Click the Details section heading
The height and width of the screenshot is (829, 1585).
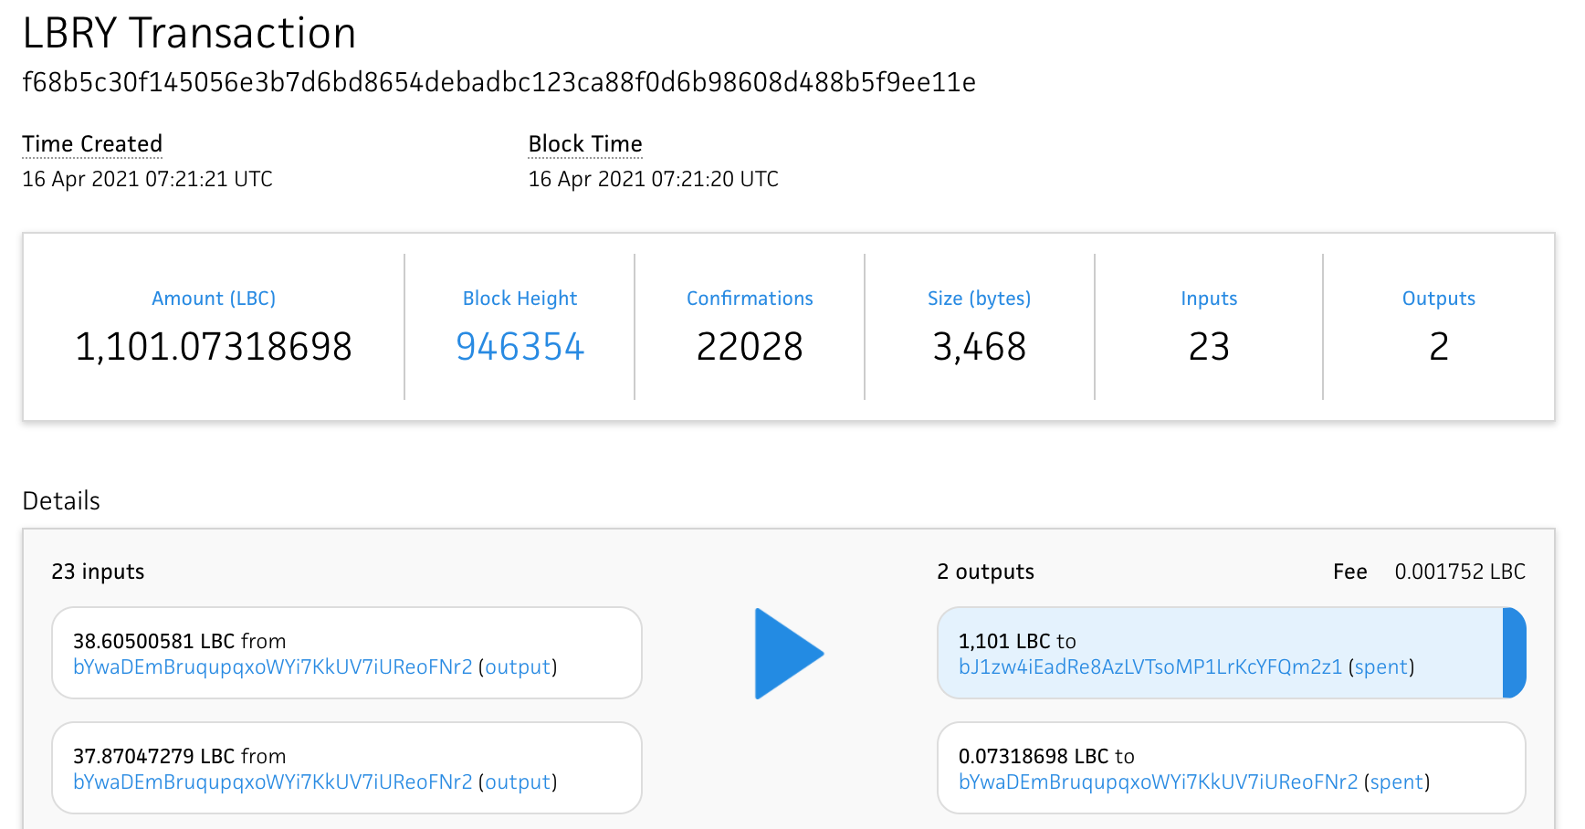pos(61,501)
